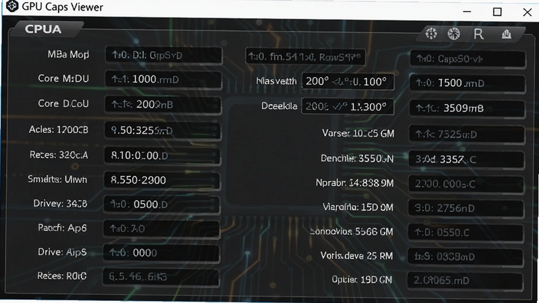Click the GPU Caps Viewer app icon in title bar
This screenshot has height=303, width=539.
coord(12,6)
